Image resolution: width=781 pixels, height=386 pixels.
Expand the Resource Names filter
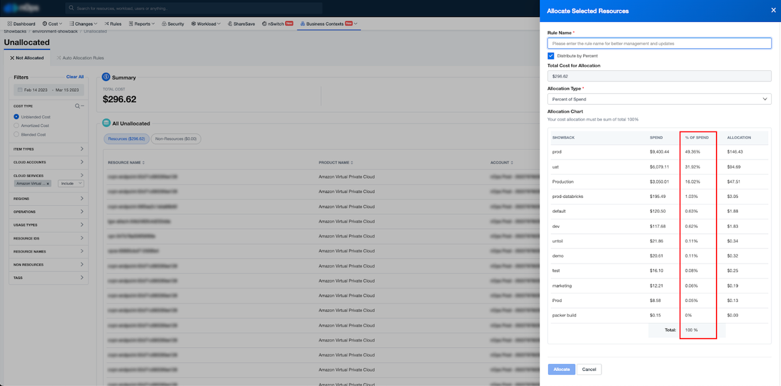pyautogui.click(x=49, y=251)
